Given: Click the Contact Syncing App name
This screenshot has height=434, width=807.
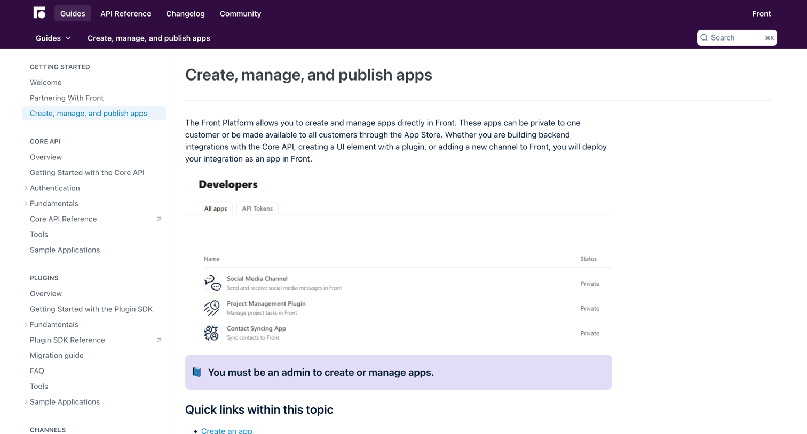Looking at the screenshot, I should pyautogui.click(x=256, y=329).
